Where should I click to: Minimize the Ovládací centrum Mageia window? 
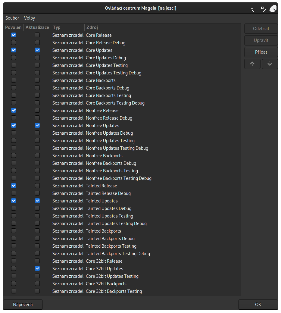tap(252, 9)
